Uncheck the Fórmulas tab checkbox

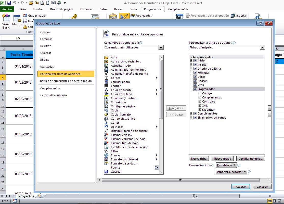pos(195,73)
